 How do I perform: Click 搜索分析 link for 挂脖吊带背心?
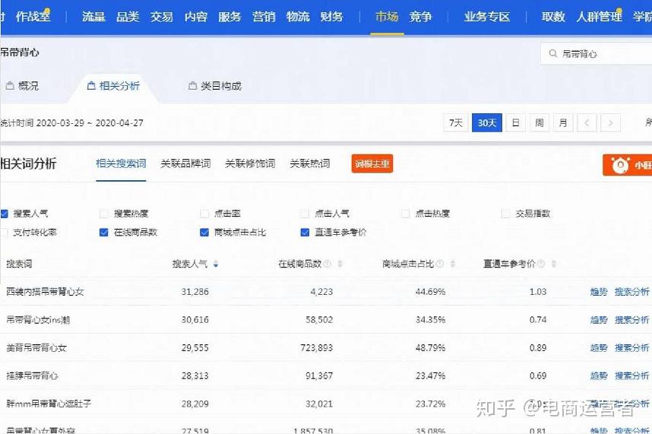click(631, 375)
